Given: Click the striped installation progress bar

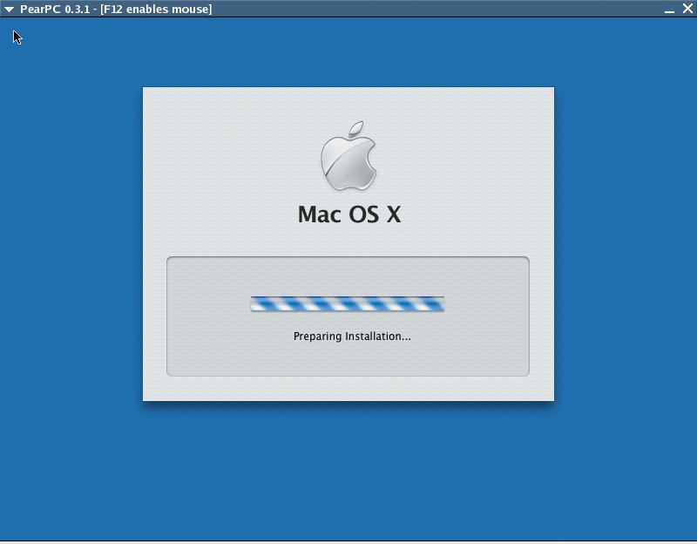Looking at the screenshot, I should click(348, 303).
